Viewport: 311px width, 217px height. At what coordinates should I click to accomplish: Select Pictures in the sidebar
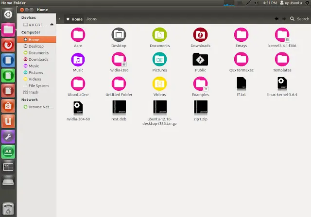36,72
